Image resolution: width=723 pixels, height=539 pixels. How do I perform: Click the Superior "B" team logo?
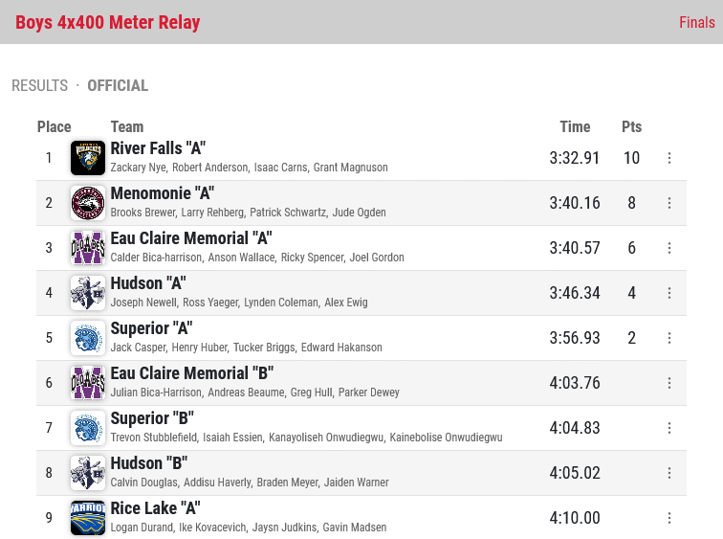[88, 428]
